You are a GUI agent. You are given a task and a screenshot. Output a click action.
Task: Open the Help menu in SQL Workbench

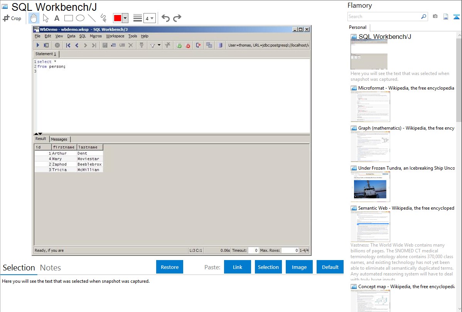pyautogui.click(x=145, y=36)
